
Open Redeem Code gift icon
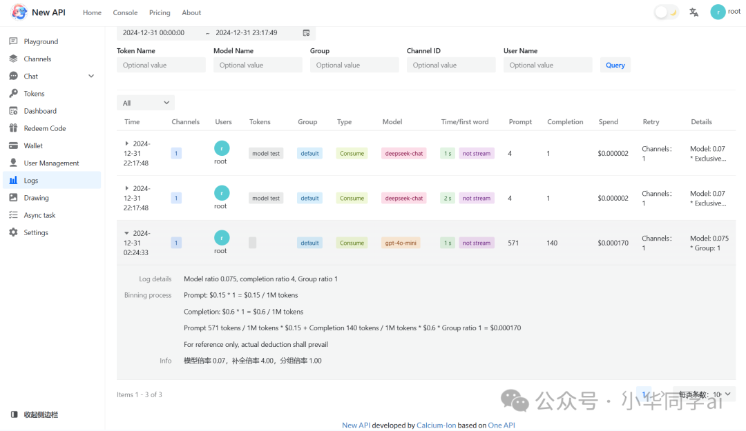pyautogui.click(x=13, y=128)
